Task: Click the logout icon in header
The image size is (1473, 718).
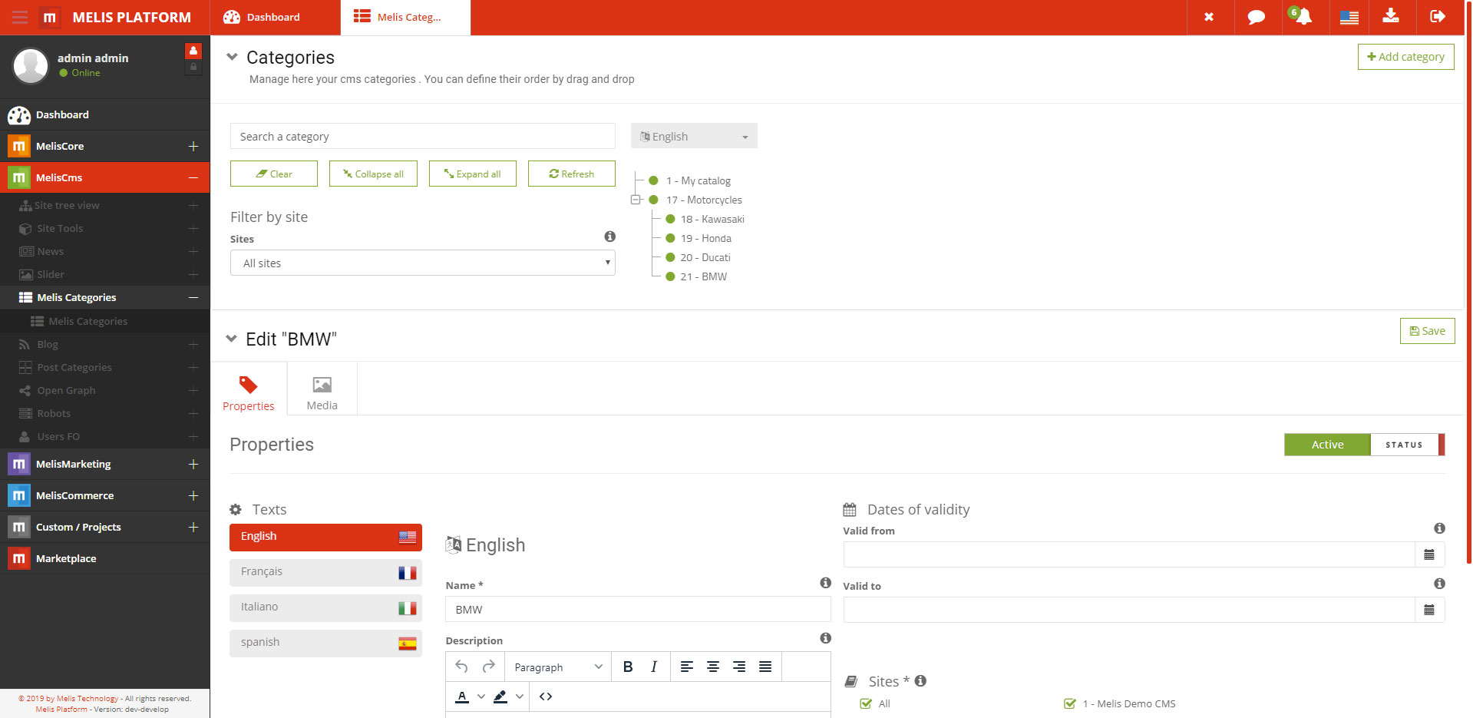Action: [1438, 17]
